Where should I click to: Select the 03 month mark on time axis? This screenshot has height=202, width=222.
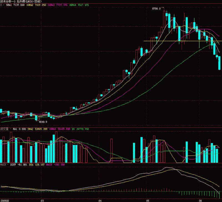tap(42, 200)
